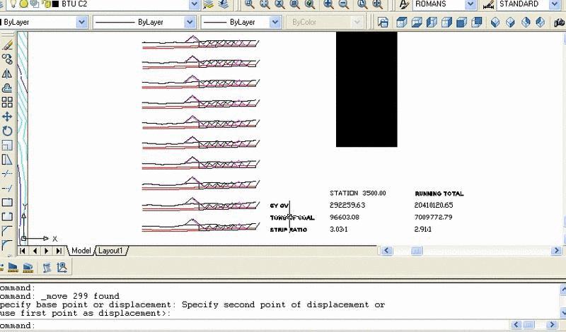The height and width of the screenshot is (332, 566).
Task: Open the ByLayer lineweight dropdown
Action: pyautogui.click(x=275, y=23)
